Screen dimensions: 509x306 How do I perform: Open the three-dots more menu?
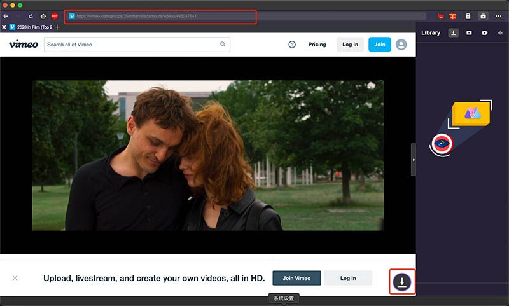pyautogui.click(x=499, y=16)
